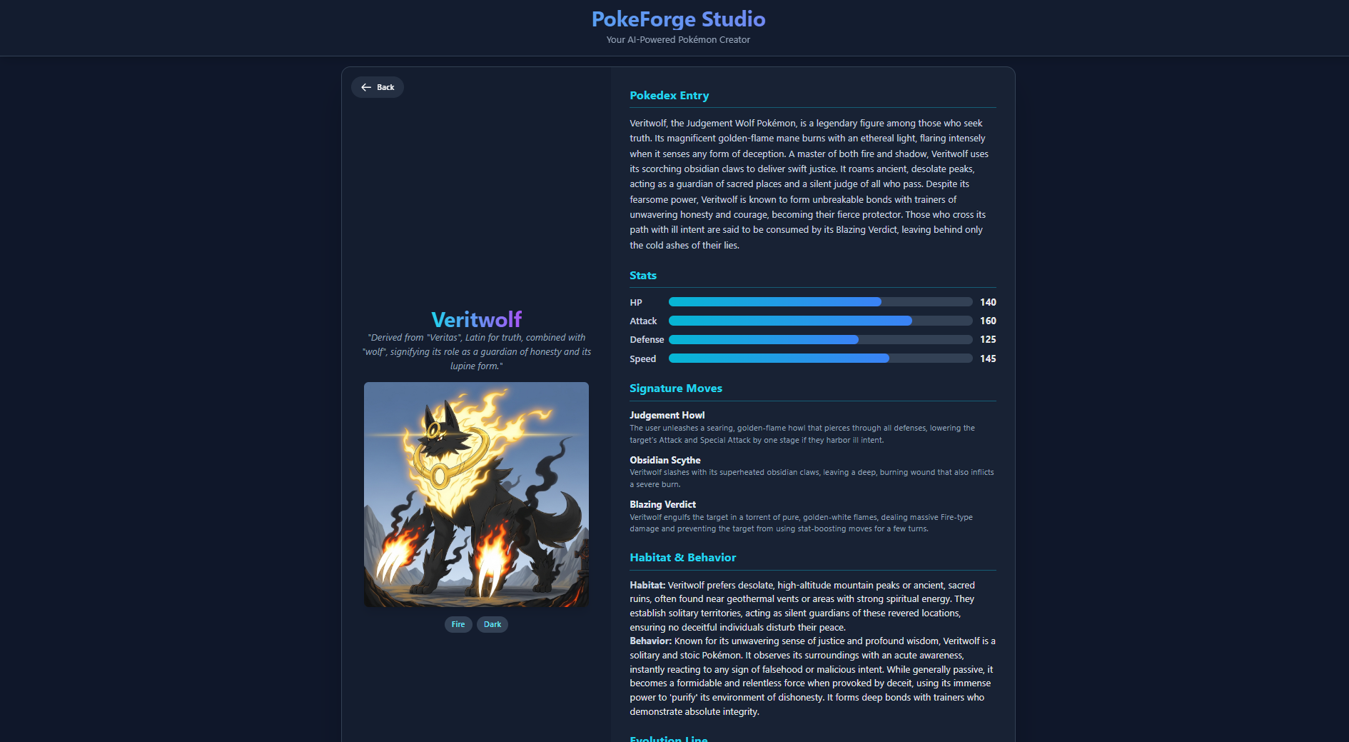The image size is (1349, 742).
Task: Click the bold 'Behavior:' label
Action: click(x=650, y=641)
